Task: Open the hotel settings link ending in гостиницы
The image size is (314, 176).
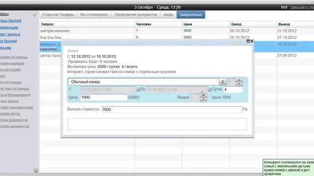Action: (x=14, y=57)
